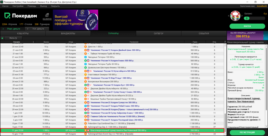Screen dimensions: 268x136
Task: Click the Закрыть menu item
Action: (55, 6)
